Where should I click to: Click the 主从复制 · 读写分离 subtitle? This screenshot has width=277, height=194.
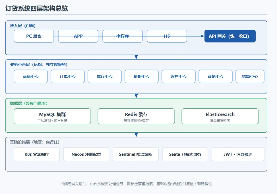[52, 121]
